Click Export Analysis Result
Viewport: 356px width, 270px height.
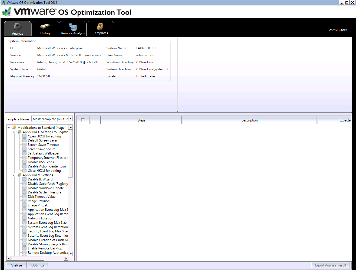click(x=330, y=265)
